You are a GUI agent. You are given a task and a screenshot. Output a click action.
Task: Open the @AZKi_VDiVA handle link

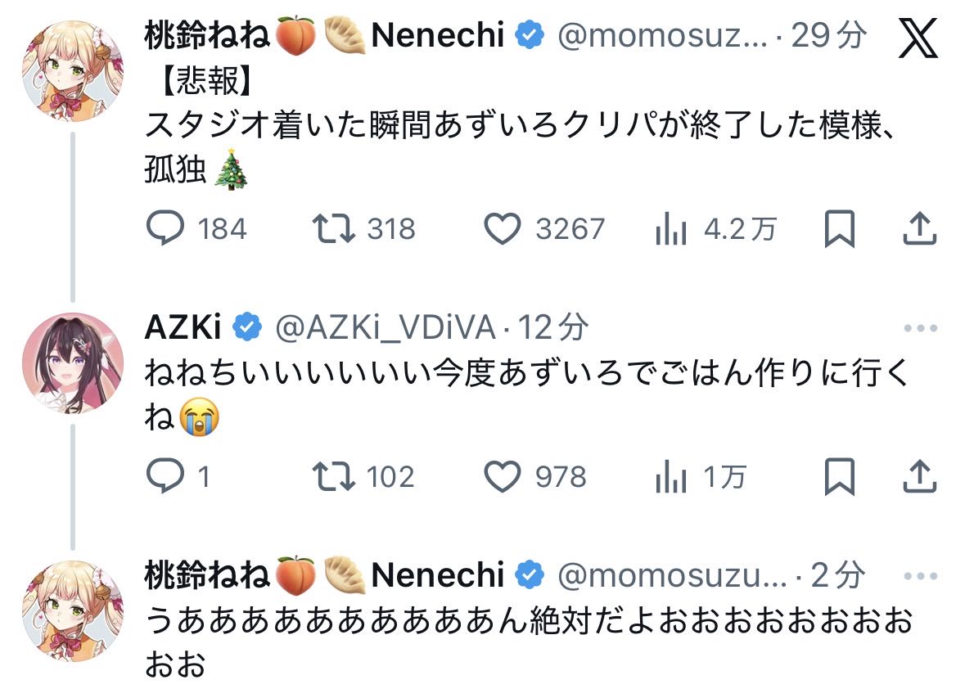pos(386,328)
